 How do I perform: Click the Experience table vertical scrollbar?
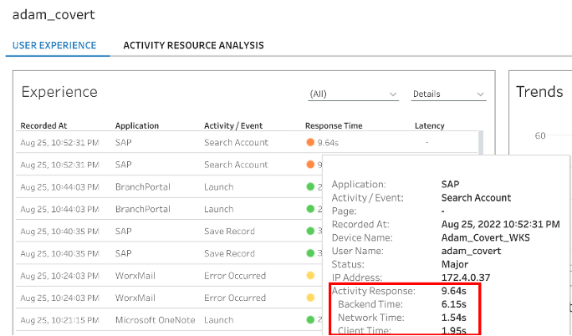pos(481,142)
